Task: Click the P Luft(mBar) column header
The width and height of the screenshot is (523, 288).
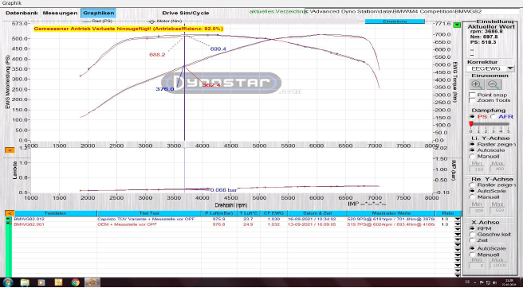Action: coord(218,213)
